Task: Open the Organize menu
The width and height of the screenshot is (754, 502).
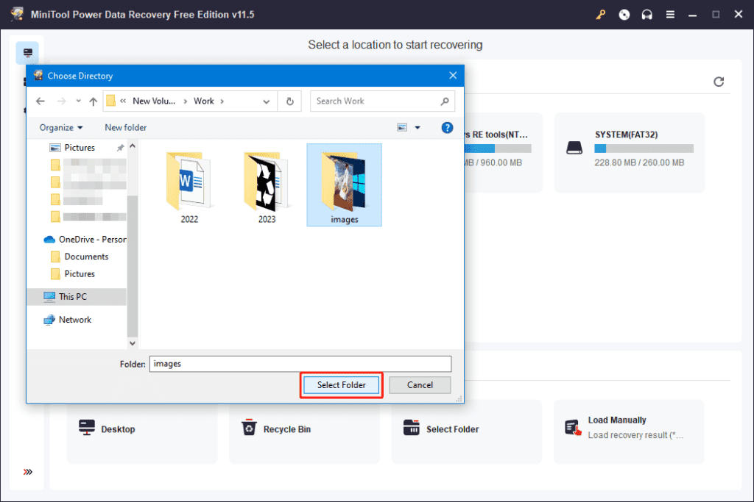Action: coord(61,128)
